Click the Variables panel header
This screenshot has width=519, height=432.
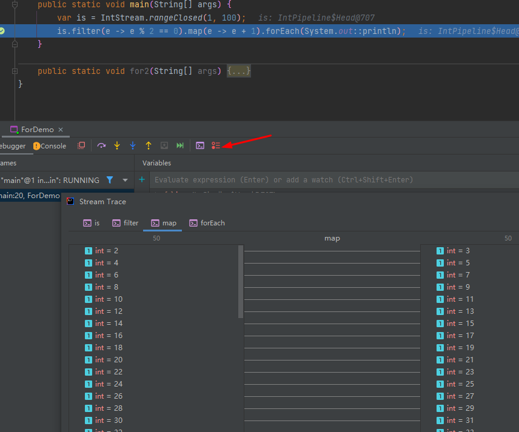point(156,163)
